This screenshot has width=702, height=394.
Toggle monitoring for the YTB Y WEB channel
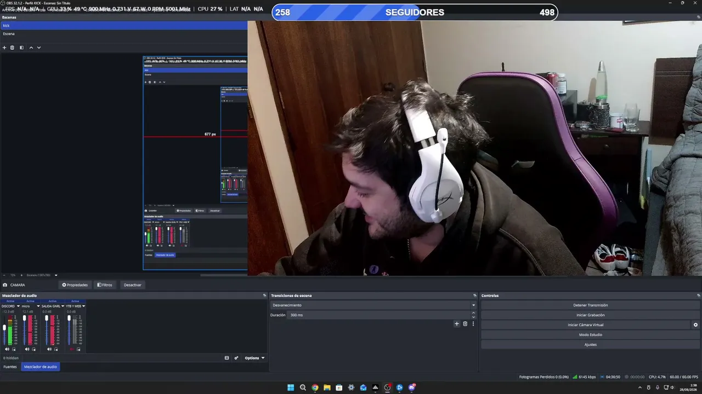pos(78,349)
